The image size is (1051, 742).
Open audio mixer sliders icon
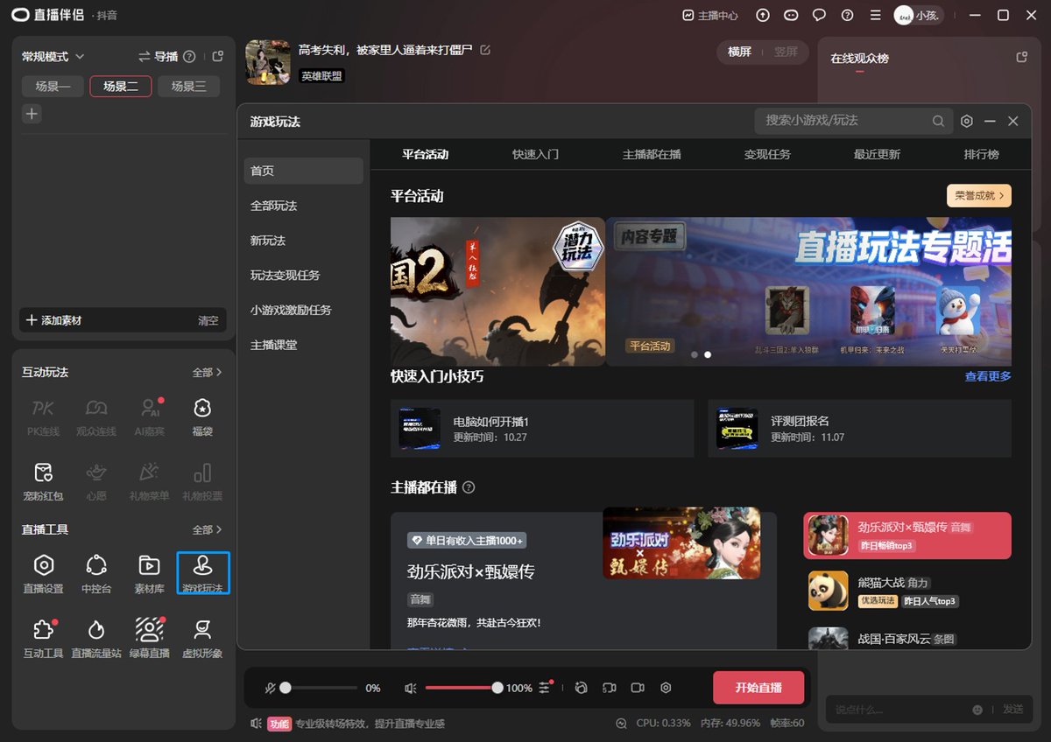[545, 688]
